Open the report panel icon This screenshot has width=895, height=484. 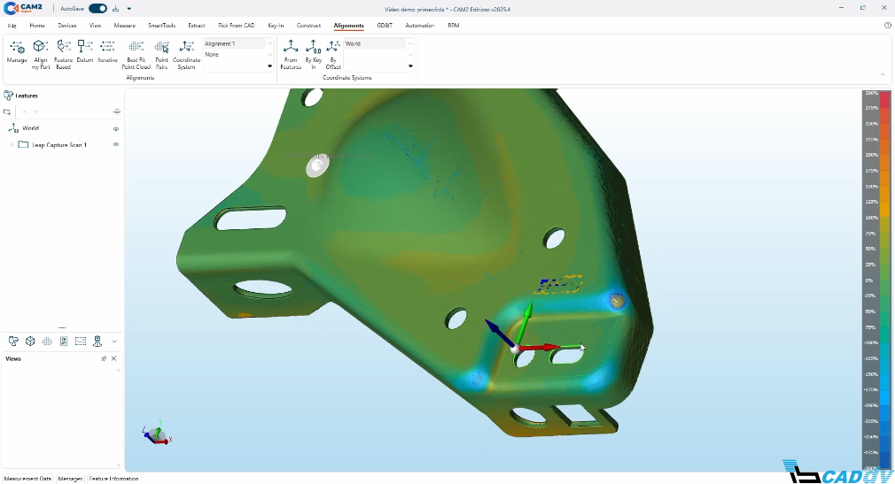pyautogui.click(x=64, y=341)
